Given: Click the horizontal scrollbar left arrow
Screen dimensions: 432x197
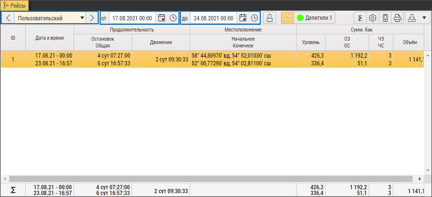Looking at the screenshot, I should tap(5, 179).
